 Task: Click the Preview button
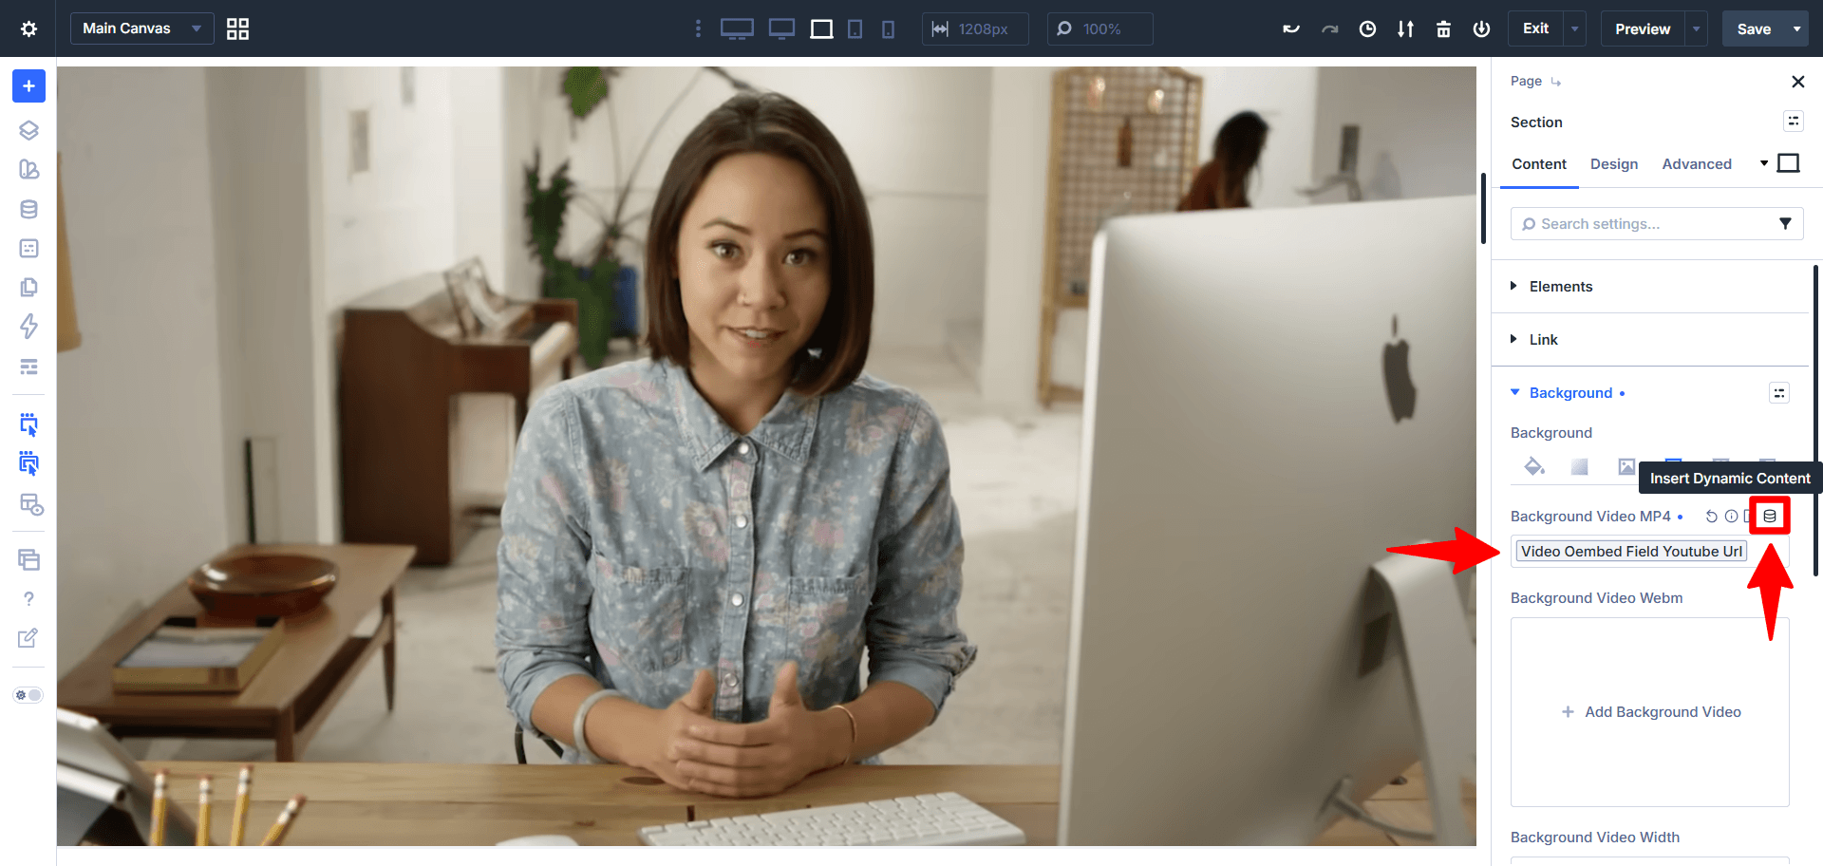(x=1643, y=28)
